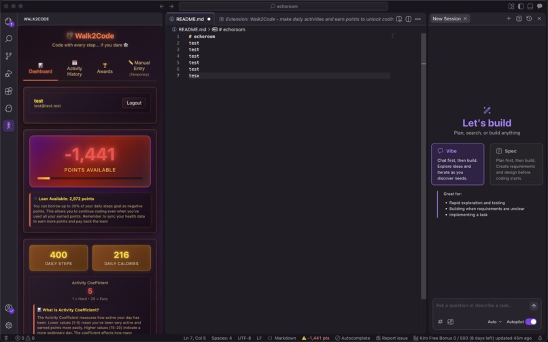Click the points progress bar
The image size is (548, 342).
click(x=90, y=178)
